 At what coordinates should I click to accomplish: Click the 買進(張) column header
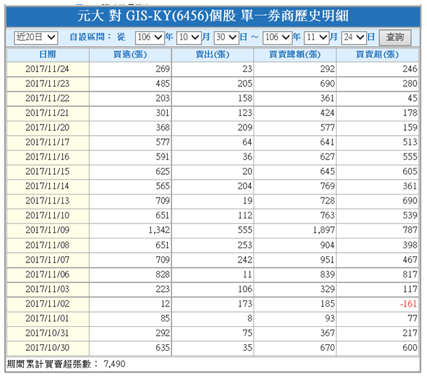tap(130, 55)
